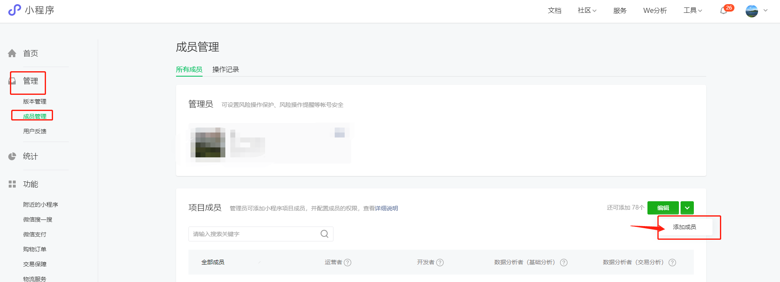Select 添加成员 from the dropdown menu
780x282 pixels.
pyautogui.click(x=684, y=227)
